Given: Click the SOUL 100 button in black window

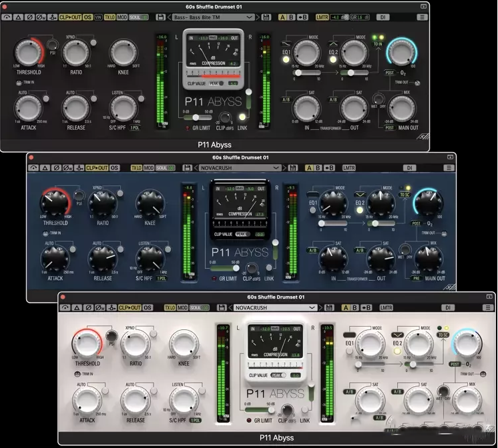Looking at the screenshot, I should (x=138, y=17).
